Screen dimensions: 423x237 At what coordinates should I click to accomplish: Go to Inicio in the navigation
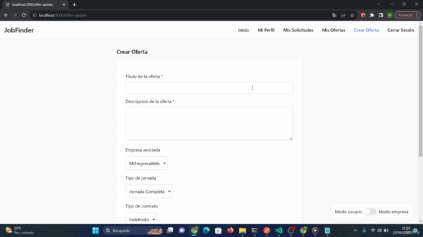coord(243,30)
